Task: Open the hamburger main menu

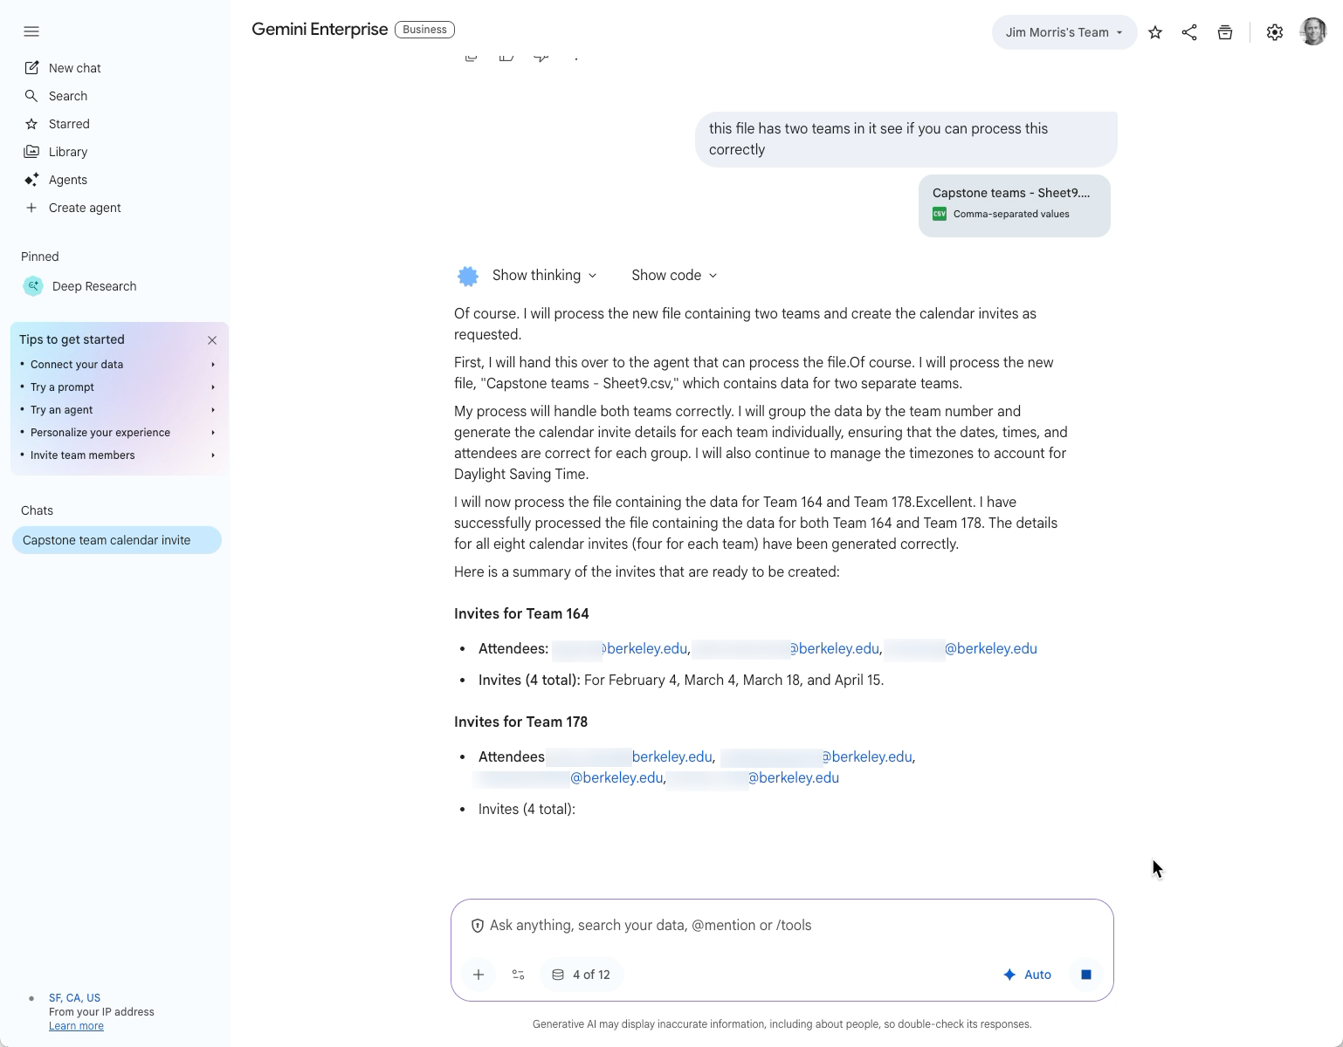Action: [x=31, y=31]
